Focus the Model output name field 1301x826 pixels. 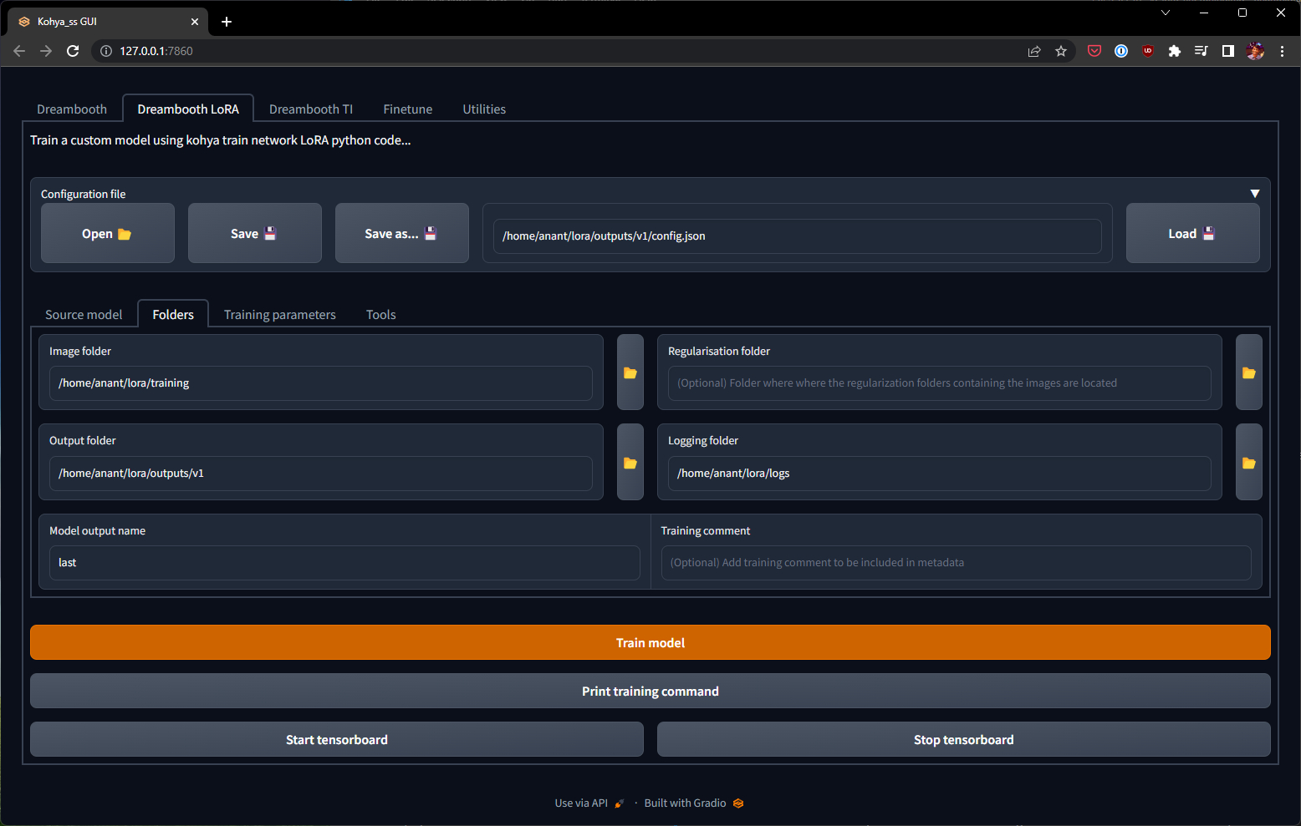[344, 563]
